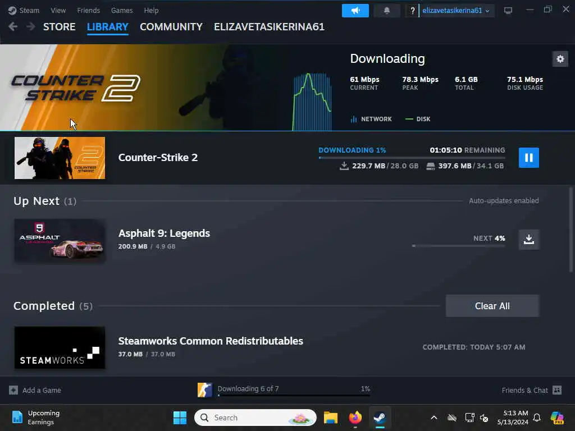This screenshot has width=575, height=431.
Task: Click muted volume tray icon
Action: [484, 418]
